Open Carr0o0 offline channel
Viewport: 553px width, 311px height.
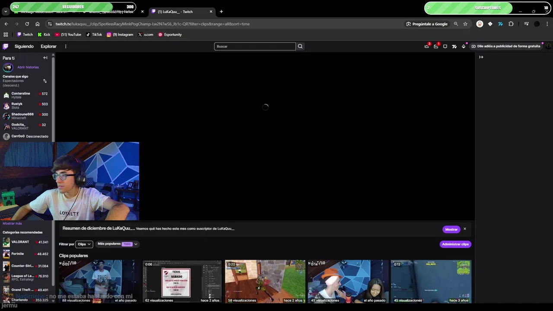coord(26,136)
